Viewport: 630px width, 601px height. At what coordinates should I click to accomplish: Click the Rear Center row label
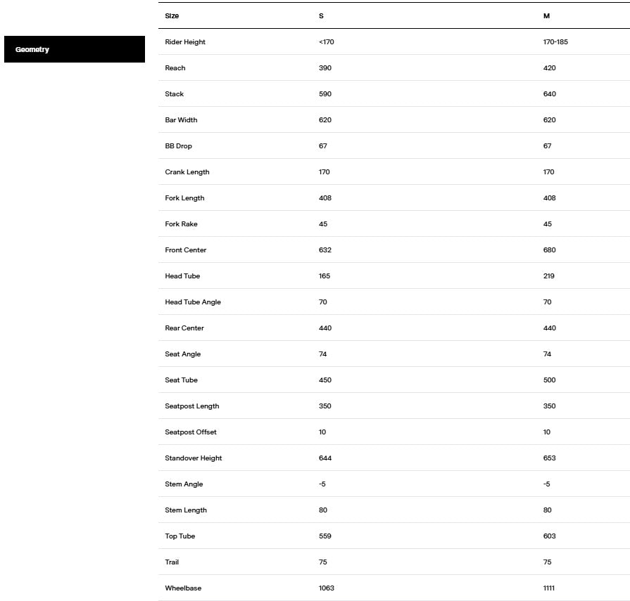tap(184, 328)
